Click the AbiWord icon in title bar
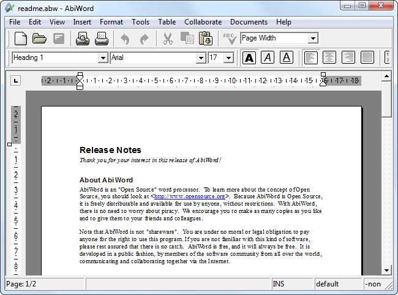 coord(10,9)
